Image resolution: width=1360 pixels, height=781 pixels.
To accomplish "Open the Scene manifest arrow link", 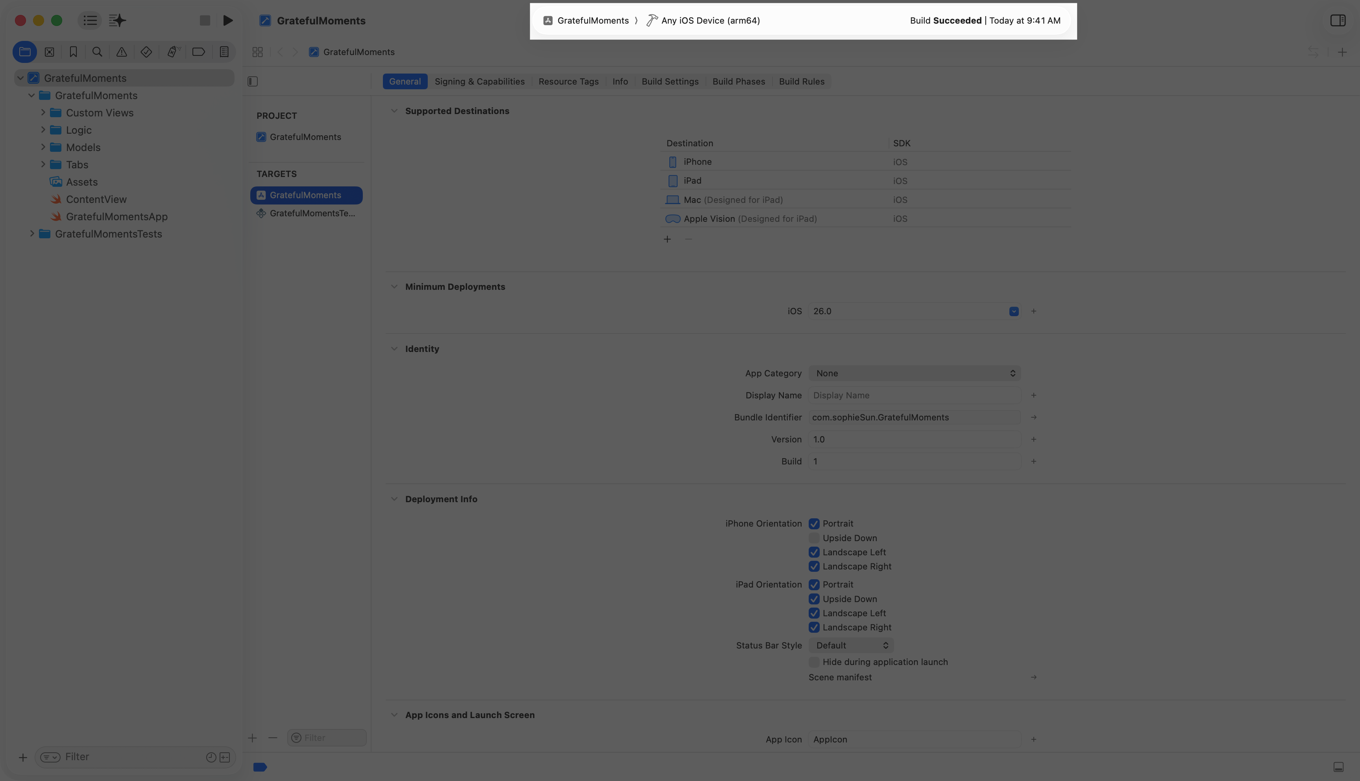I will [x=1033, y=678].
